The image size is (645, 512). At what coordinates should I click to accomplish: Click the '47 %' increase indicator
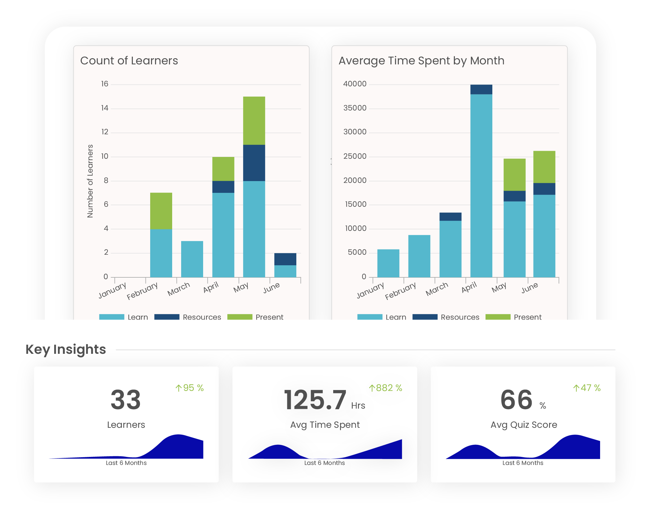pos(587,388)
